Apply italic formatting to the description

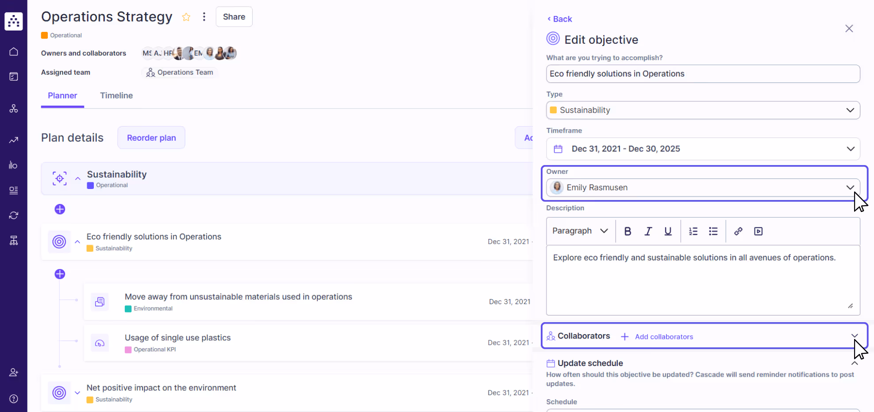pyautogui.click(x=648, y=231)
